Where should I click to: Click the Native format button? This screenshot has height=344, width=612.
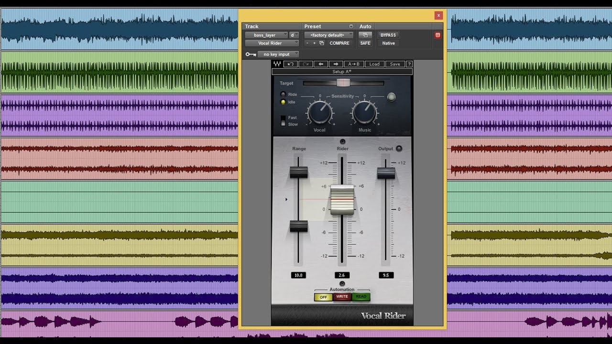388,43
